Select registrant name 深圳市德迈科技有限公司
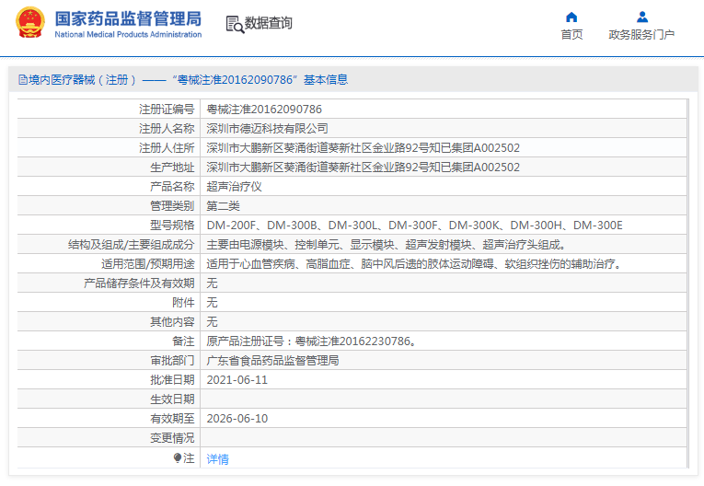 pyautogui.click(x=267, y=129)
